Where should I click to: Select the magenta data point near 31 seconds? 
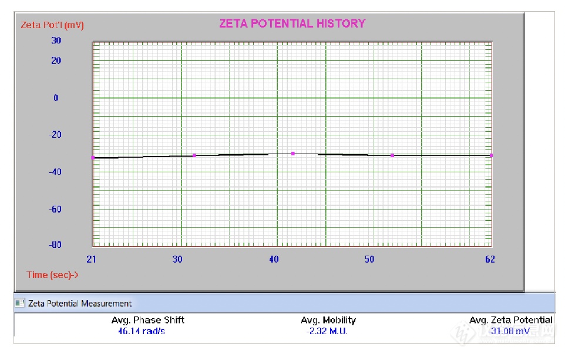pos(194,155)
